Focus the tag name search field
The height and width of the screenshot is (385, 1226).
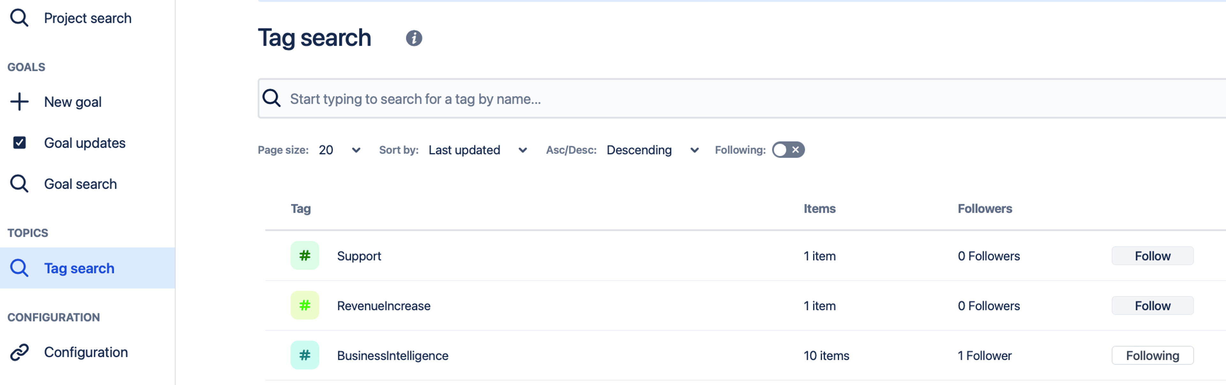click(714, 99)
